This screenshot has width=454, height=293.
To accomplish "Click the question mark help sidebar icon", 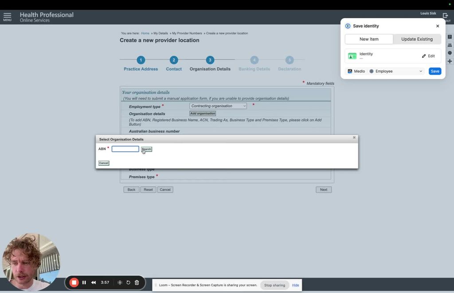I will coord(450,37).
